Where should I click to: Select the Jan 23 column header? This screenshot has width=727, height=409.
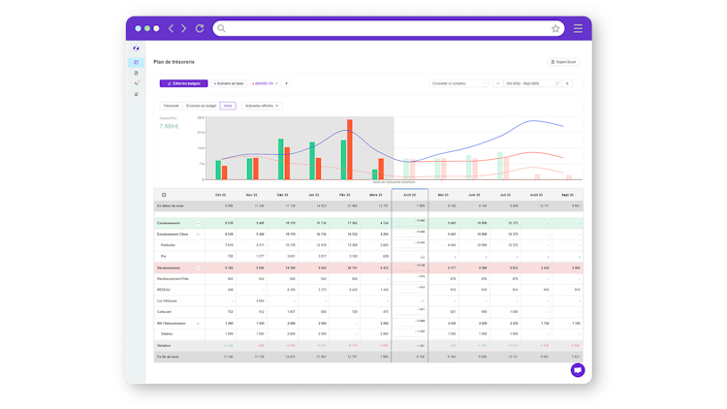(x=313, y=195)
